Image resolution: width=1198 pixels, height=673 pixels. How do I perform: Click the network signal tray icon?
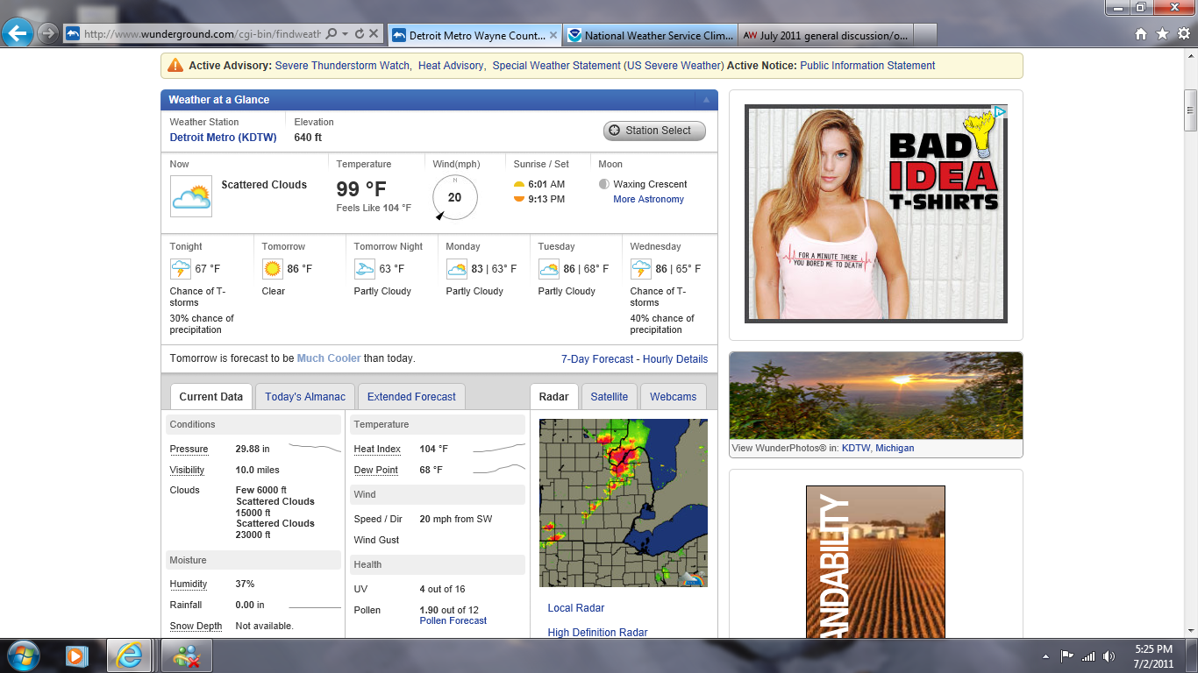[x=1088, y=655]
